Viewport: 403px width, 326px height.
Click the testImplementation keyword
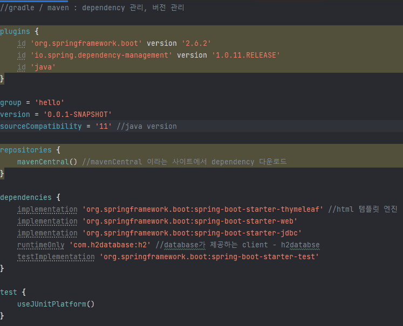pyautogui.click(x=56, y=256)
